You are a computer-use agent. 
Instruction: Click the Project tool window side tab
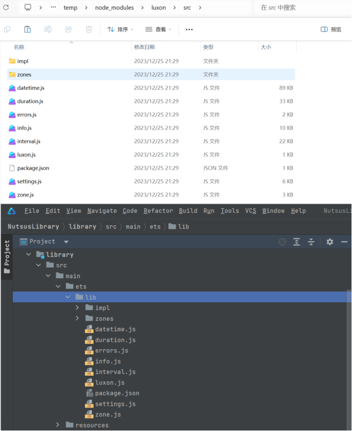pyautogui.click(x=7, y=257)
